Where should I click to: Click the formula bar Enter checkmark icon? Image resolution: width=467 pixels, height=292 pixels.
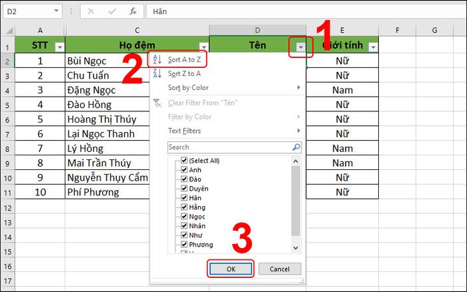pyautogui.click(x=112, y=11)
